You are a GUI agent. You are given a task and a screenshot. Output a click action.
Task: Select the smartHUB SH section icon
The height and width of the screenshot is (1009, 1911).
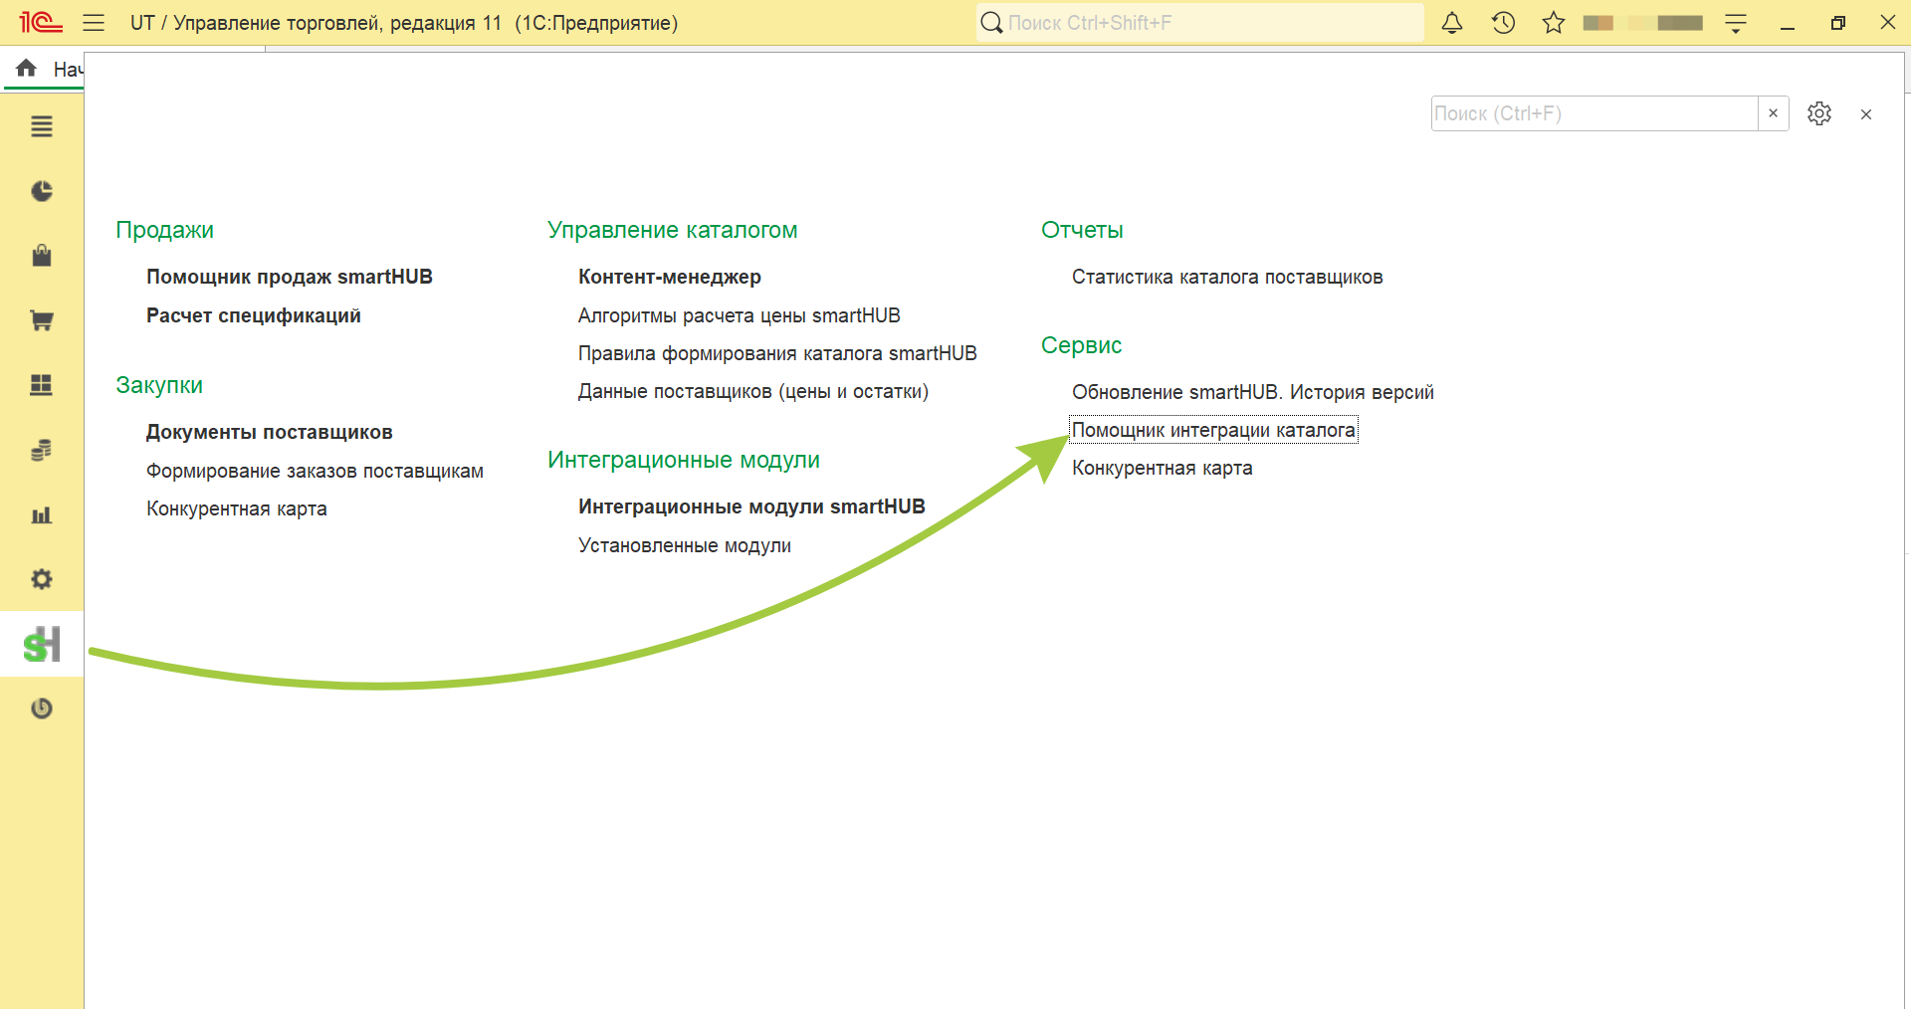point(42,644)
